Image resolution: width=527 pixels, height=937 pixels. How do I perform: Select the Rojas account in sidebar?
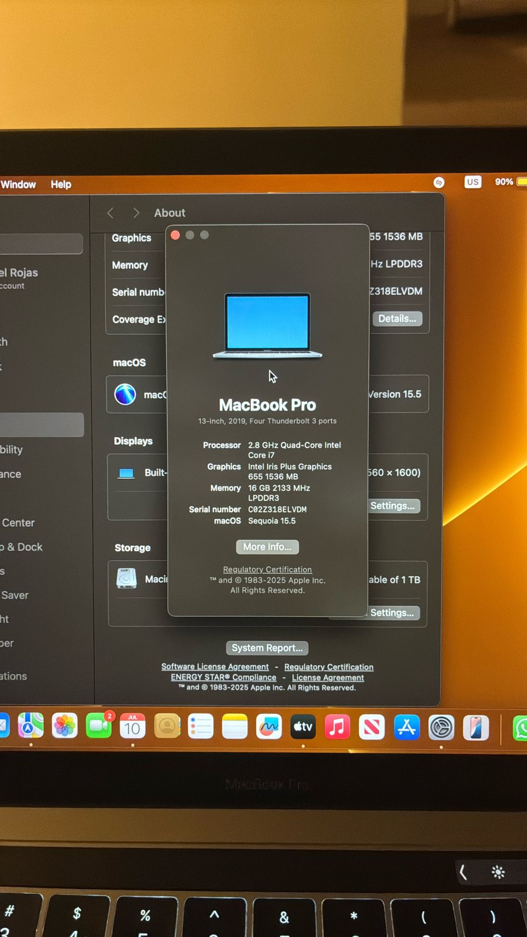(x=19, y=278)
